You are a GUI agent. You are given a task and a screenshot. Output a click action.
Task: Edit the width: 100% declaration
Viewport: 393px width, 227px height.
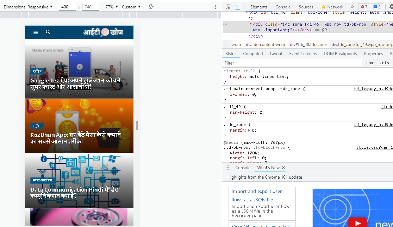click(x=244, y=153)
